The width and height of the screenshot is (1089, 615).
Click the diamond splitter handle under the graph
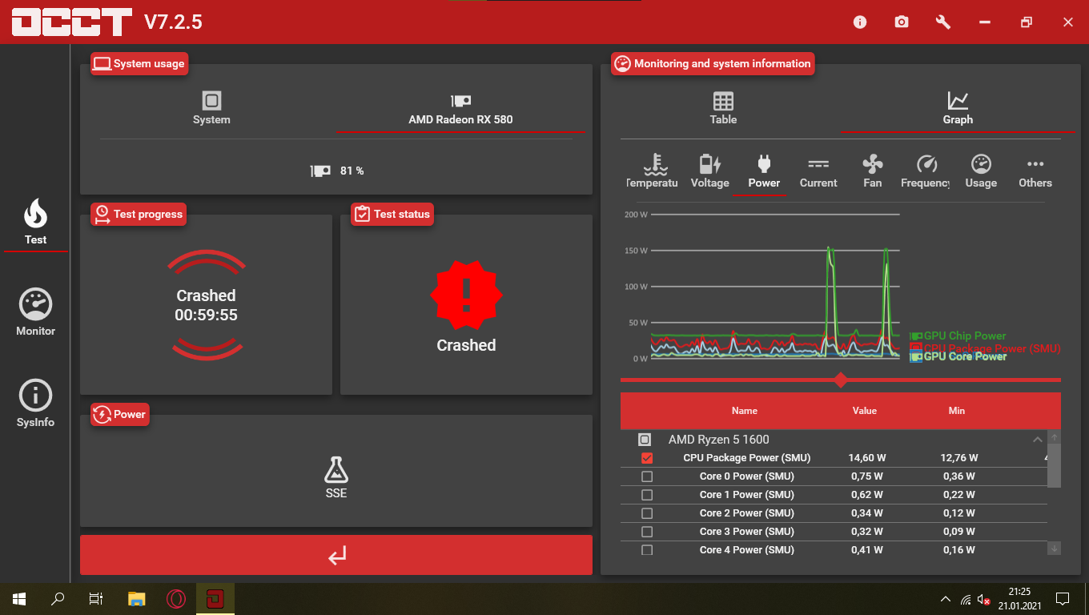[841, 380]
